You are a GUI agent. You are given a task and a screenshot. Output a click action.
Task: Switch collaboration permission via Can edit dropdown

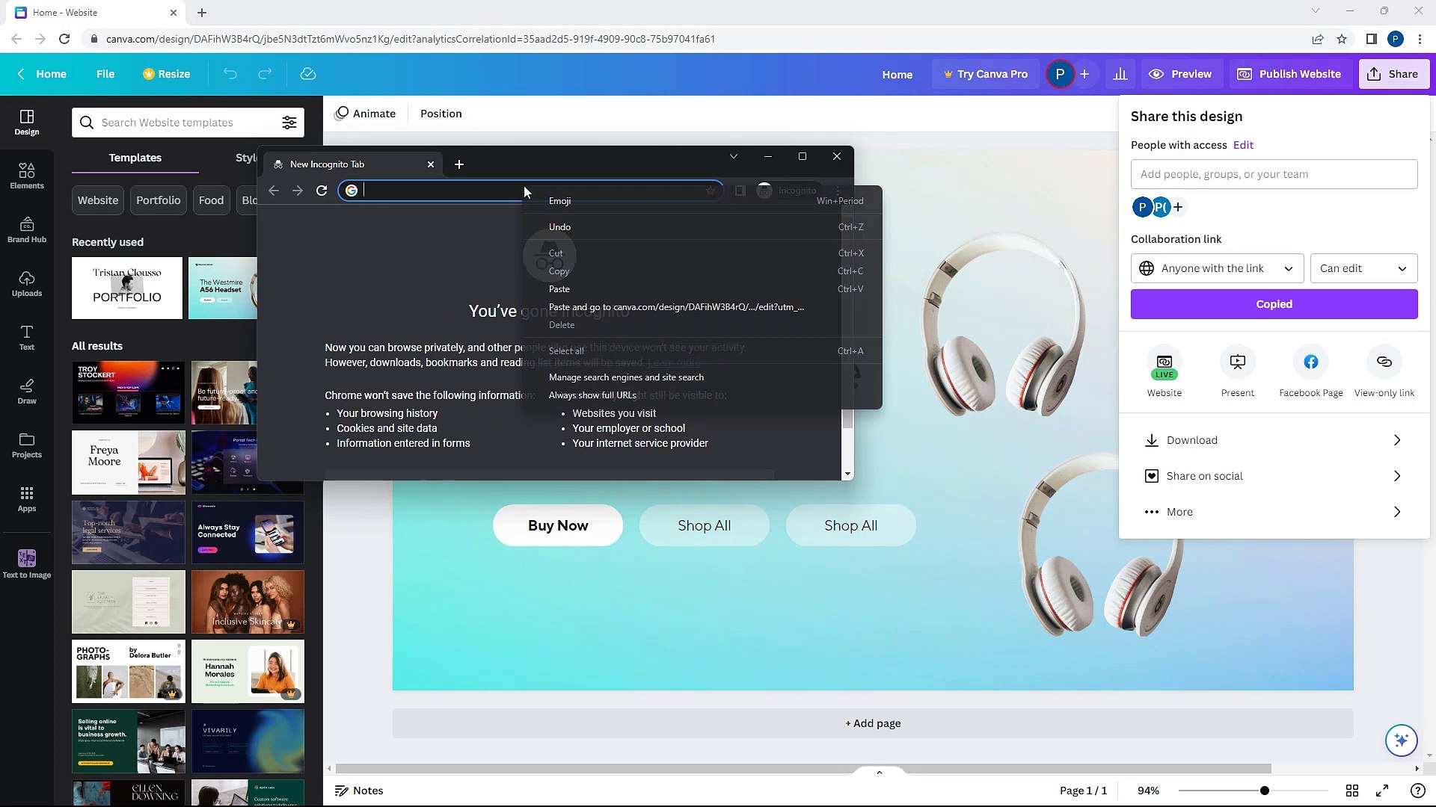(x=1363, y=268)
